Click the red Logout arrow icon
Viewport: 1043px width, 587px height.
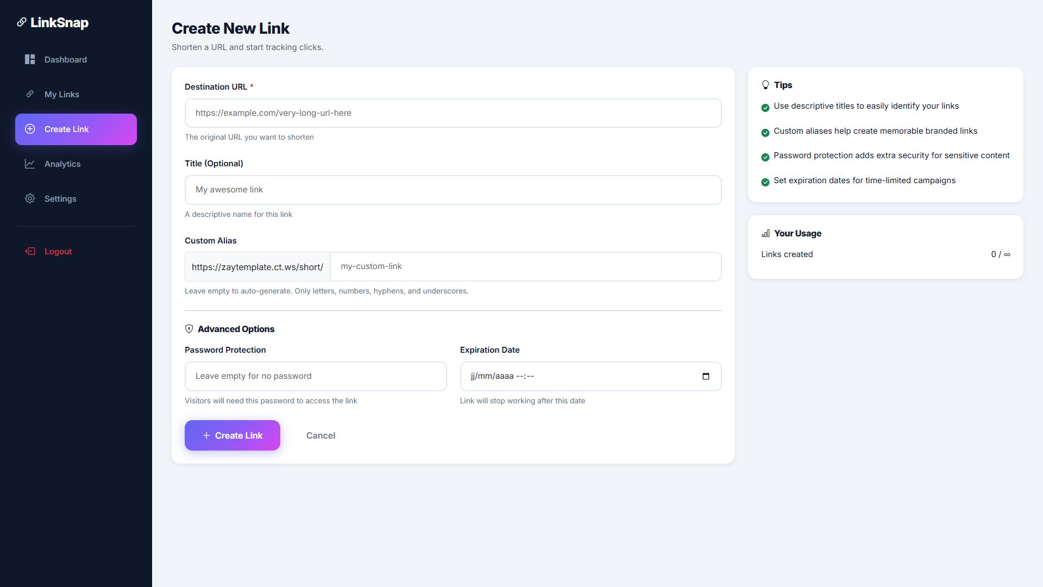30,251
